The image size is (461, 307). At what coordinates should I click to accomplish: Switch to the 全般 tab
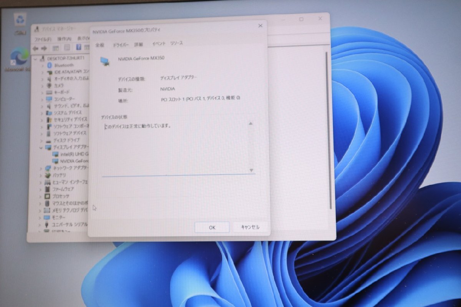pyautogui.click(x=100, y=45)
